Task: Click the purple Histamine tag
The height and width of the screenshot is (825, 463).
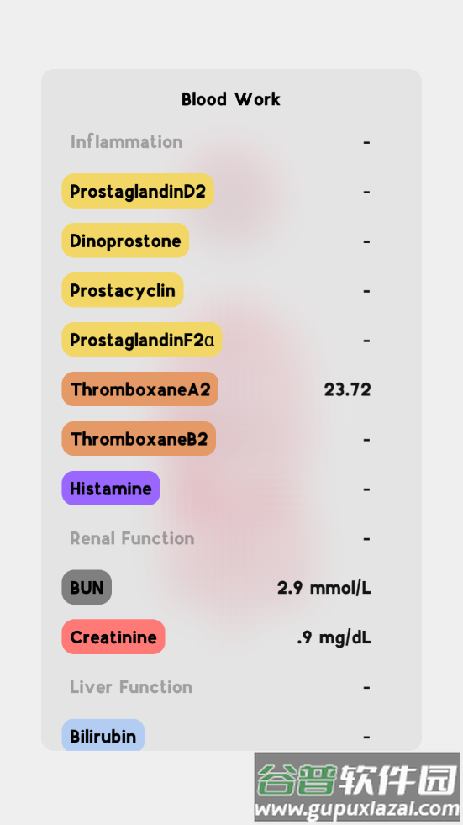Action: [111, 489]
